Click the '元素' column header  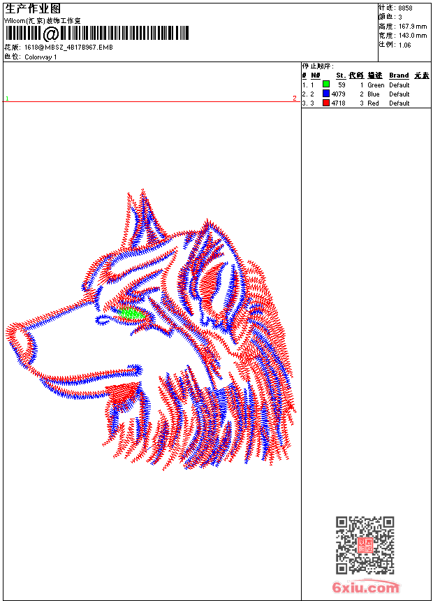[422, 75]
